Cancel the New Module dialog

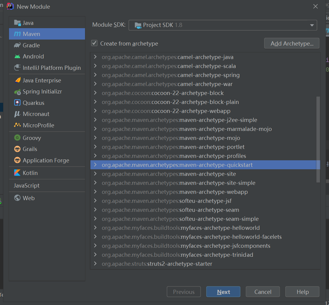click(263, 292)
